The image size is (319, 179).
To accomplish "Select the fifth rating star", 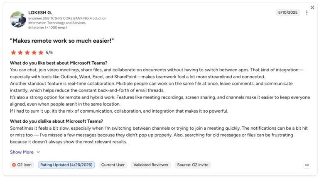I will coord(41,53).
